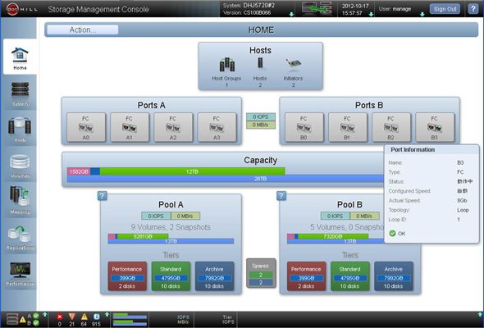484x328 pixels.
Task: Click the Initiators card icon
Action: pos(293,64)
